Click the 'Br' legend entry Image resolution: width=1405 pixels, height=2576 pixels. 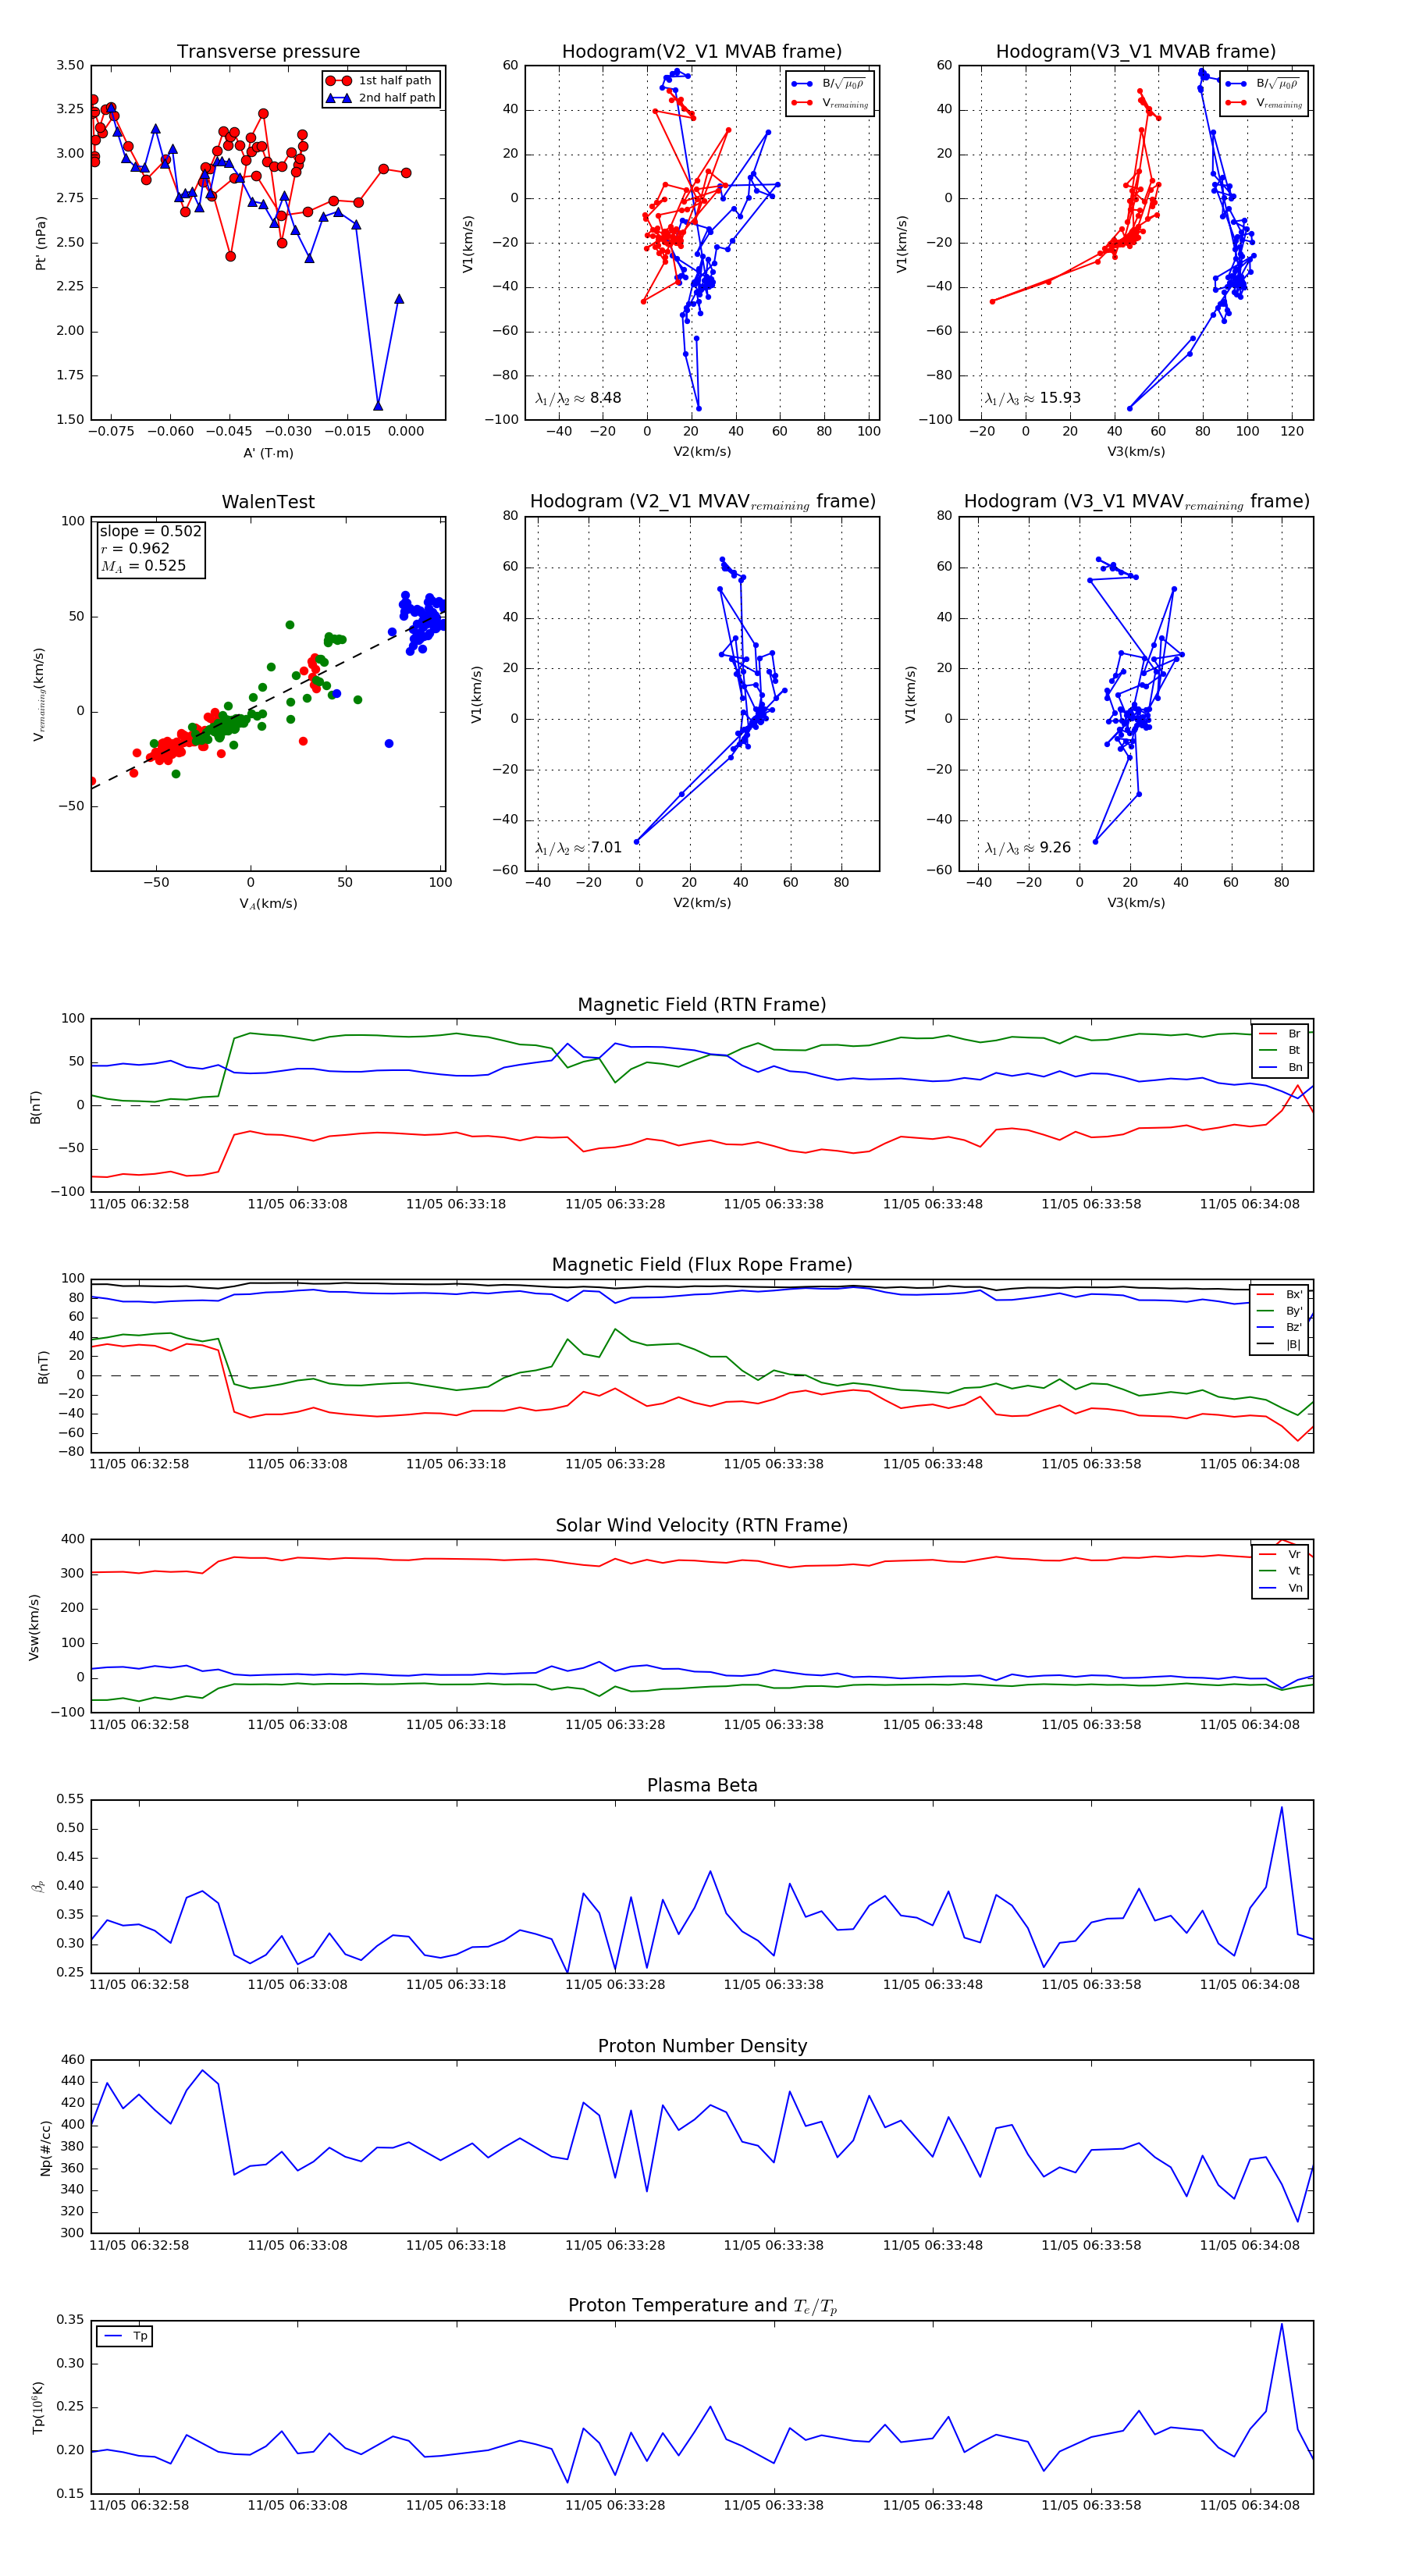coord(1280,1034)
